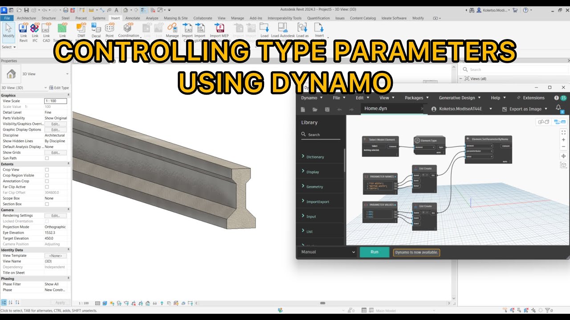This screenshot has height=320, width=570.
Task: Switch Dynamo to graph view mode
Action: pyautogui.click(x=560, y=122)
